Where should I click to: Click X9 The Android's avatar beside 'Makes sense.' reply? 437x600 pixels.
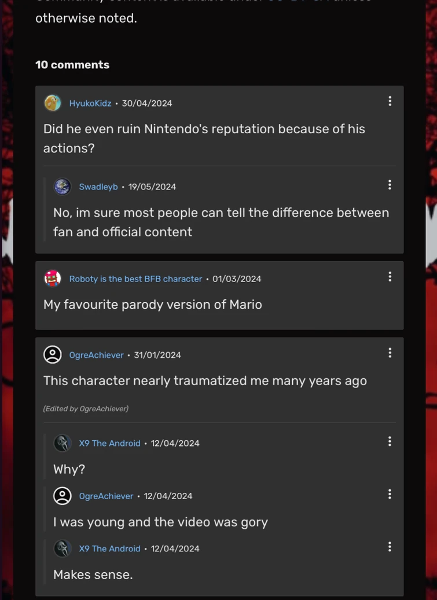point(63,548)
